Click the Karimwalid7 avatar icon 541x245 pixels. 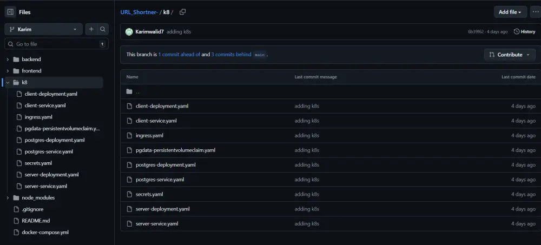129,32
